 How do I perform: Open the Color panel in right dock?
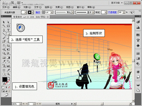(138, 22)
